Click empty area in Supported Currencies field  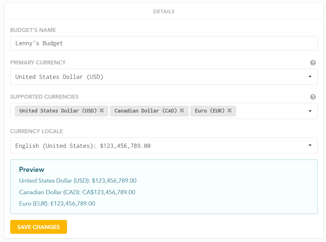click(x=270, y=111)
